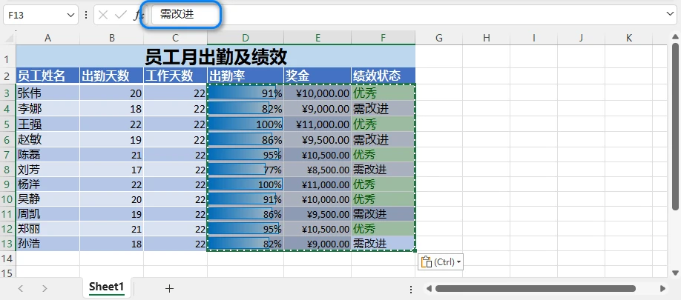Click 陈磊's 优秀 status cell

coord(383,154)
